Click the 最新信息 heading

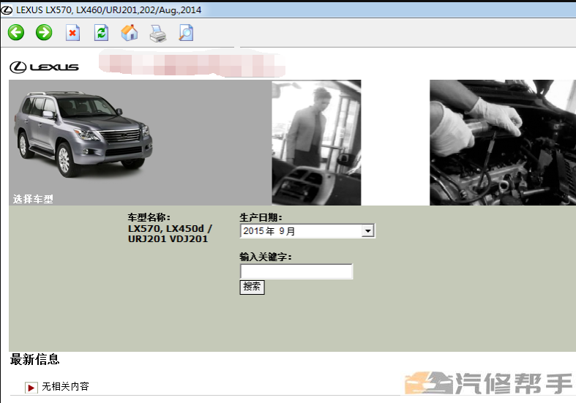(x=35, y=359)
